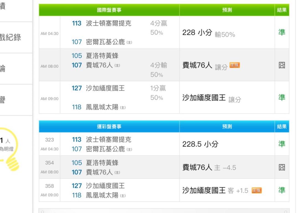
Task: Select the 輸50% text beside 228 小分
Action: (225, 35)
